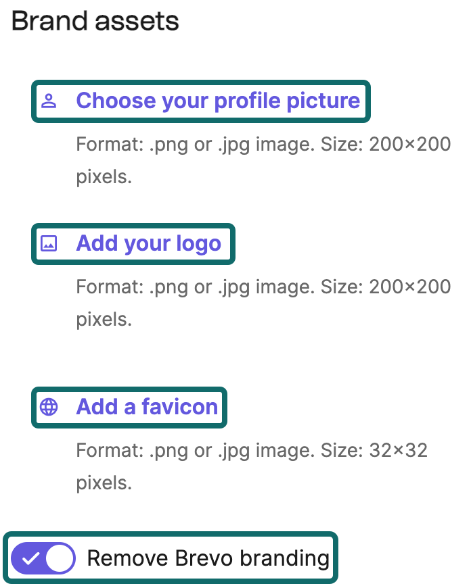Click the word "pixels." below the favicon hint
Viewport: 471px width, 588px height.
(104, 483)
